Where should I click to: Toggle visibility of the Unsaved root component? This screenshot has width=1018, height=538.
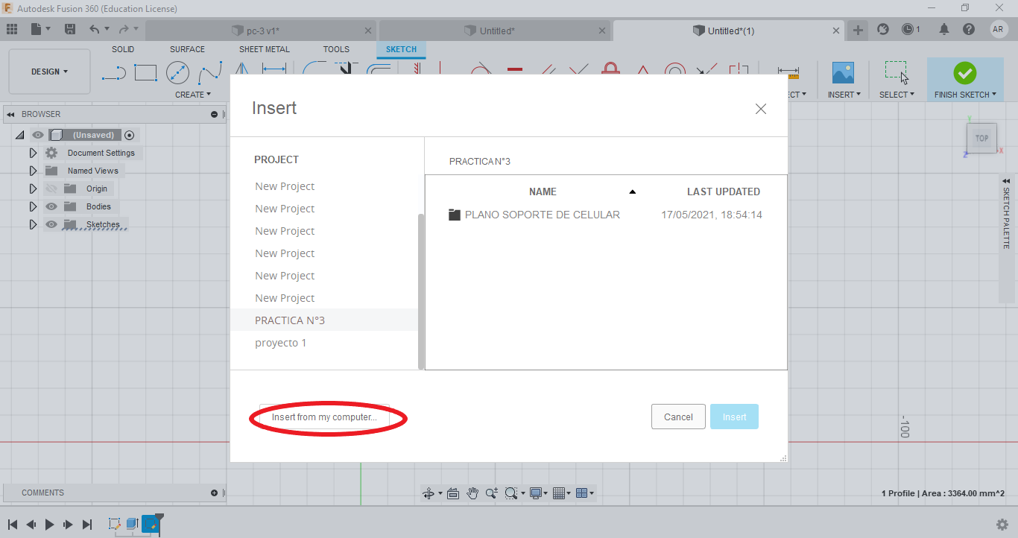[x=38, y=135]
